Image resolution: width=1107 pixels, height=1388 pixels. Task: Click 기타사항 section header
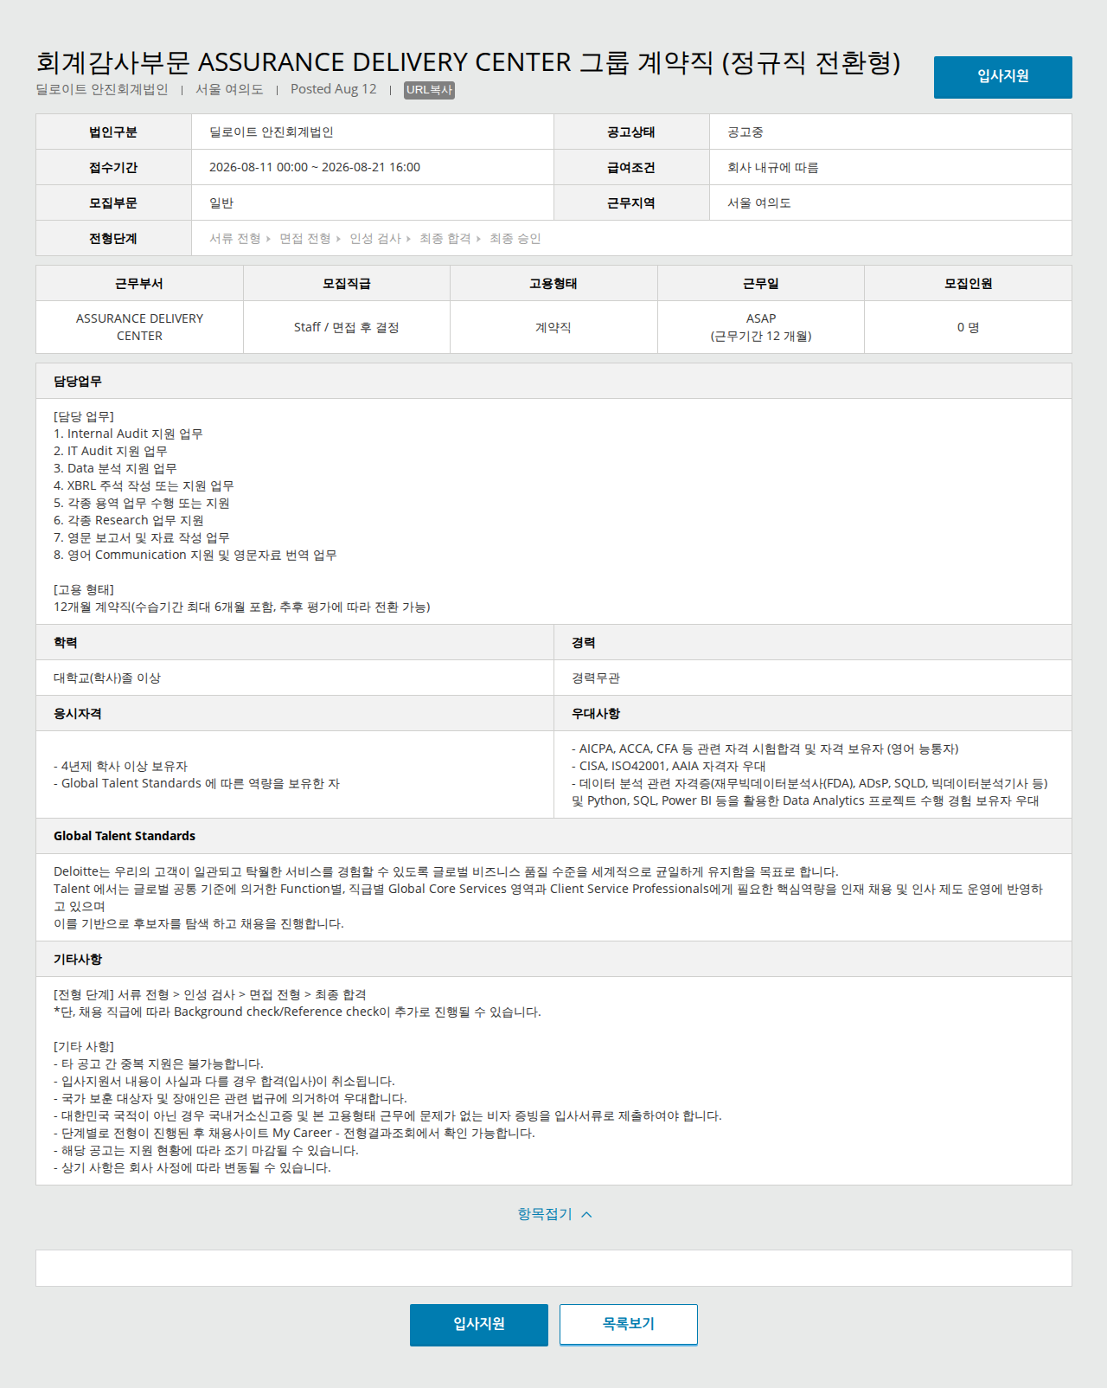pyautogui.click(x=553, y=960)
